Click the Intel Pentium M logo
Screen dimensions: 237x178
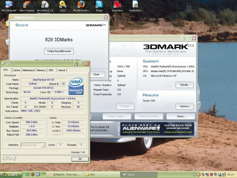coord(76,86)
